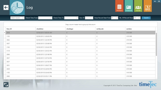Refresh the log with the circular arrows button
Image resolution: width=161 pixels, height=90 pixels.
click(x=6, y=85)
